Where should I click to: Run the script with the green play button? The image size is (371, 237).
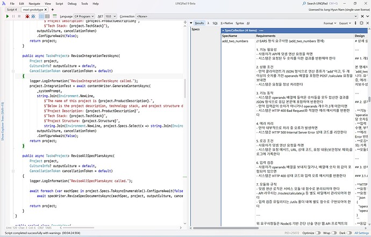pos(8,16)
